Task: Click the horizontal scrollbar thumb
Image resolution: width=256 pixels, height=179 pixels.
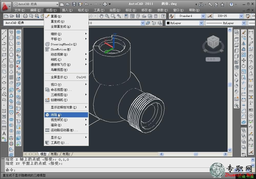Action: (x=196, y=154)
